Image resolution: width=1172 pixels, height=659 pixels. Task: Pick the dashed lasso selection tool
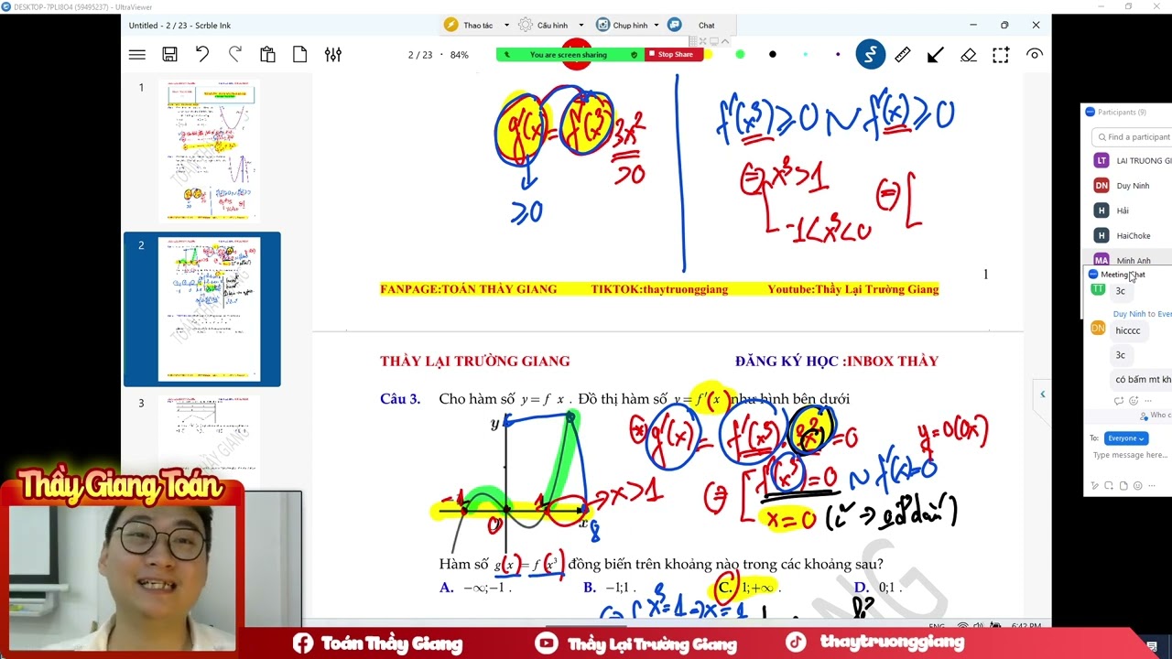click(1001, 55)
